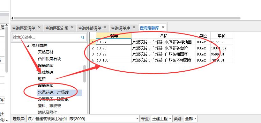The image size is (261, 123).
Task: Select 天然石材 tree item
Action: click(x=46, y=52)
